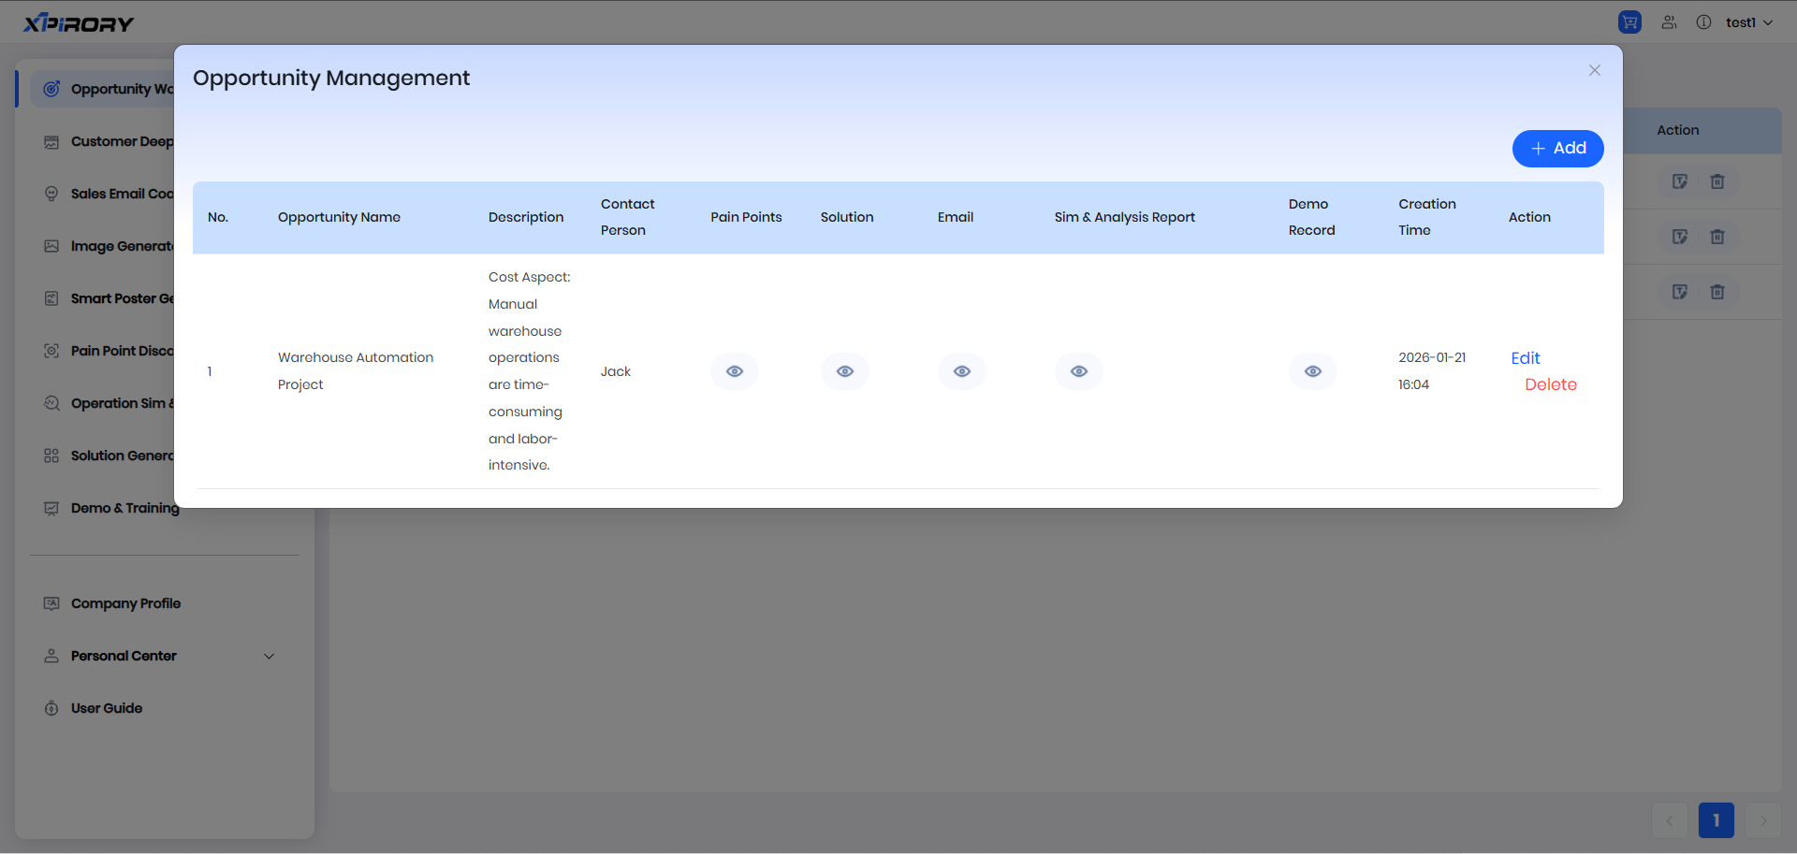
Task: Expand the test1 user dropdown
Action: (1748, 22)
